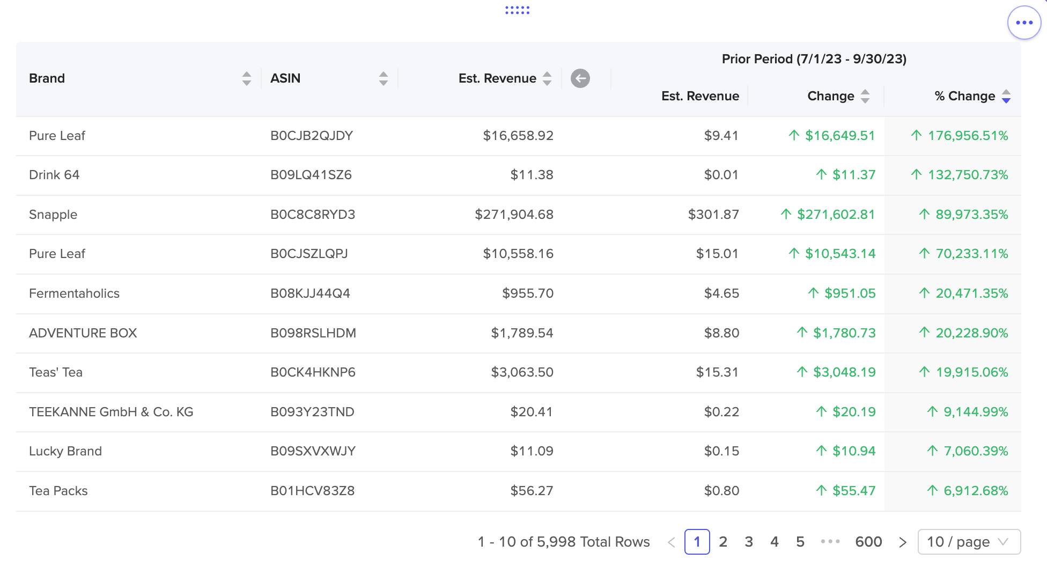Go to page 3
The width and height of the screenshot is (1047, 574).
click(x=749, y=542)
